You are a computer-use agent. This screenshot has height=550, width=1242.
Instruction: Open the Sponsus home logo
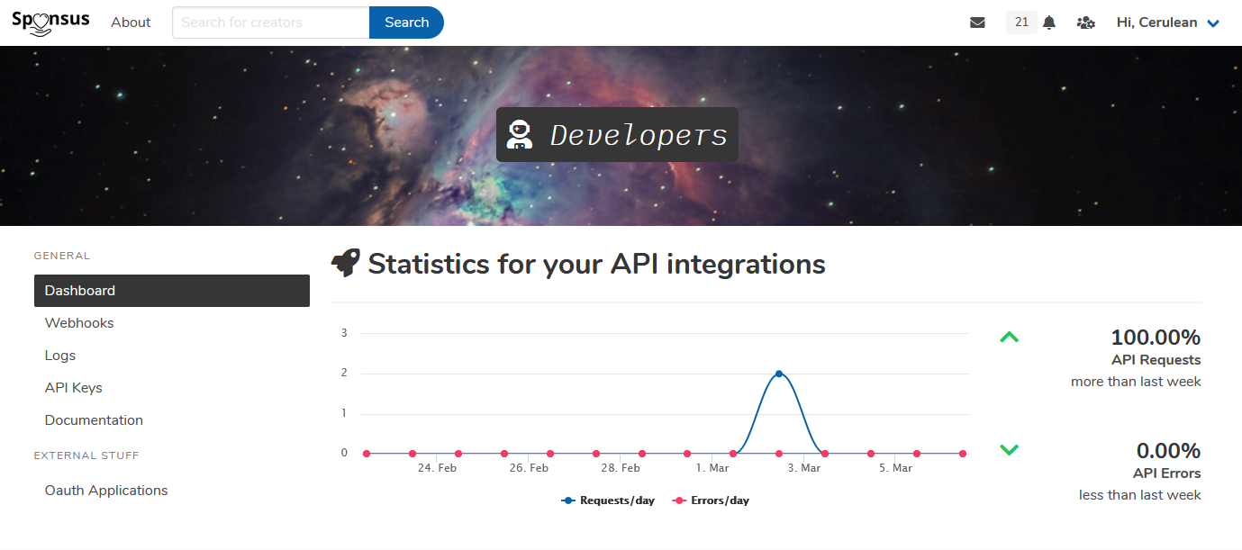(50, 23)
